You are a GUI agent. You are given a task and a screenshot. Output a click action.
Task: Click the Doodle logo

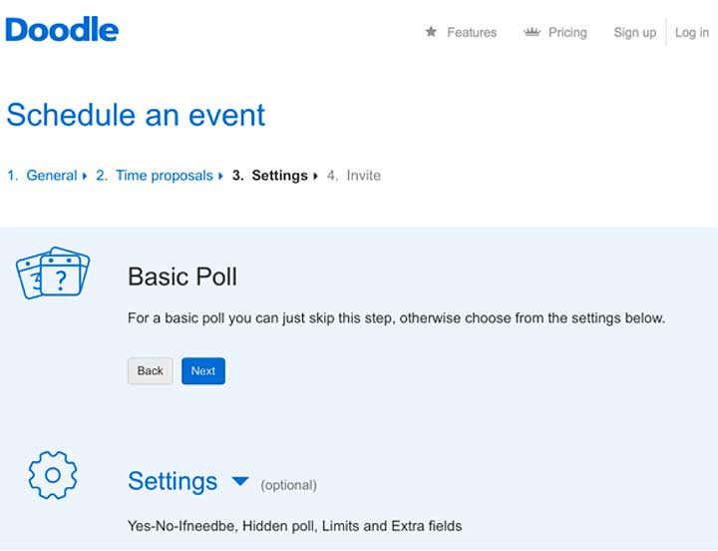click(x=62, y=29)
